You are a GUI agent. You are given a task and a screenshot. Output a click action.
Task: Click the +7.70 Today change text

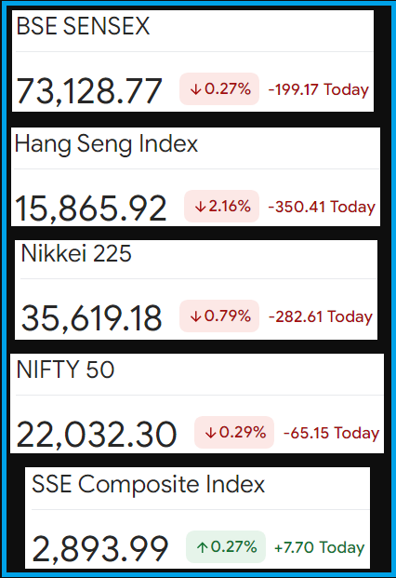coord(320,547)
